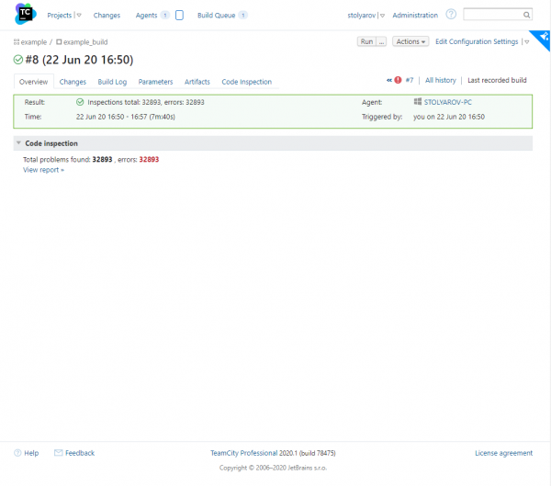
Task: Click the Feedback envelope icon in footer
Action: (59, 453)
